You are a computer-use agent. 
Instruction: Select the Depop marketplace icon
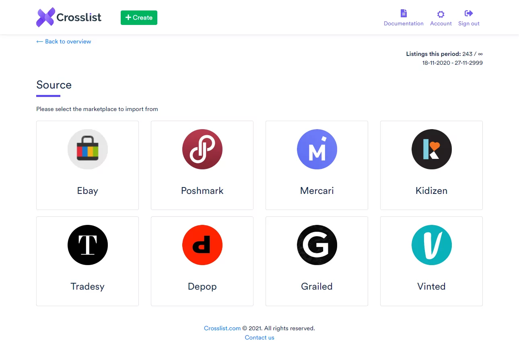[202, 245]
